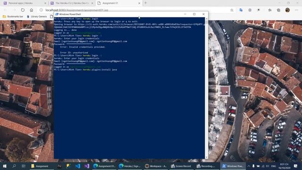302x170 pixels.
Task: Reload the current page
Action: 23,10
